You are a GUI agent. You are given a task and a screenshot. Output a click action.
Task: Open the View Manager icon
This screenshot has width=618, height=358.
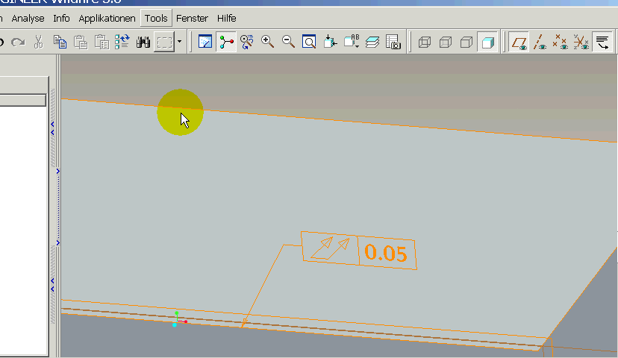[393, 43]
